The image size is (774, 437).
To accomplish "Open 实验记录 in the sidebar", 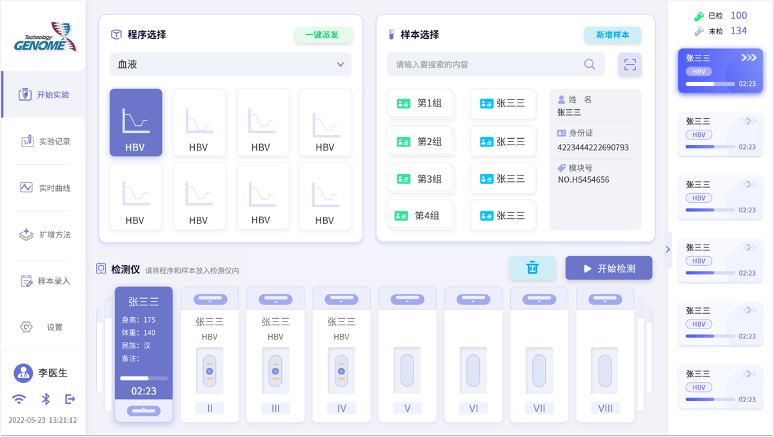I will click(45, 141).
